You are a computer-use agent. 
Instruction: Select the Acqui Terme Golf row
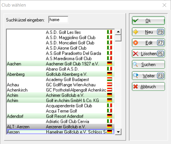(x=60, y=111)
